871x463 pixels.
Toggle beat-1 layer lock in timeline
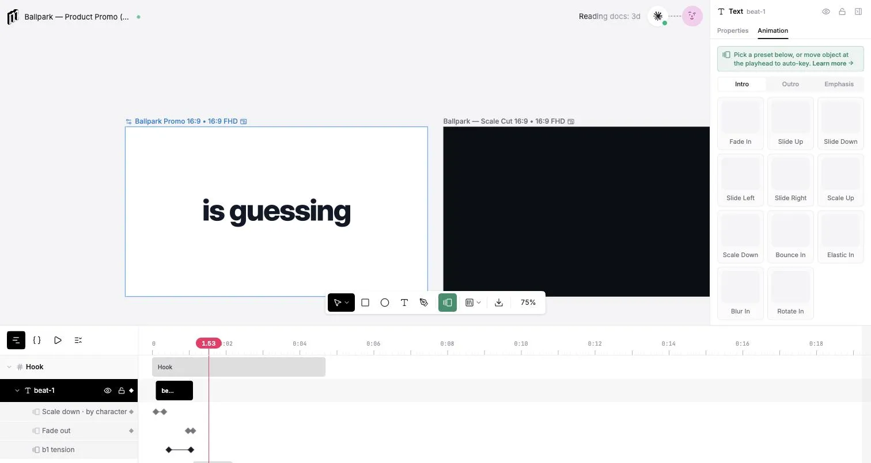point(121,391)
